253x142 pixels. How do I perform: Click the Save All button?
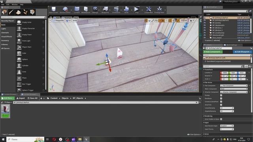(32, 98)
